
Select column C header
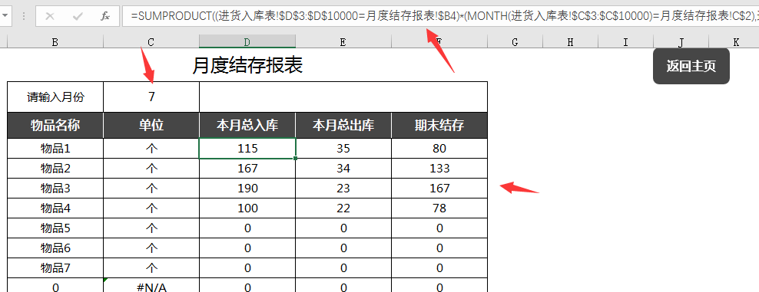[151, 42]
